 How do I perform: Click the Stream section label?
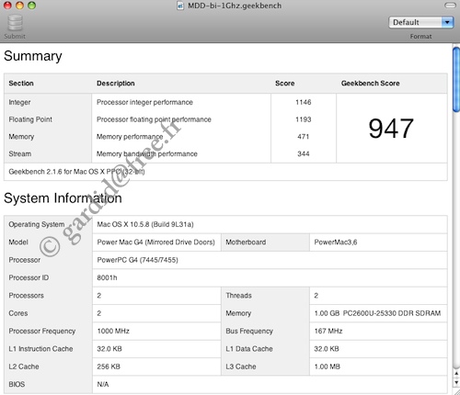[20, 153]
